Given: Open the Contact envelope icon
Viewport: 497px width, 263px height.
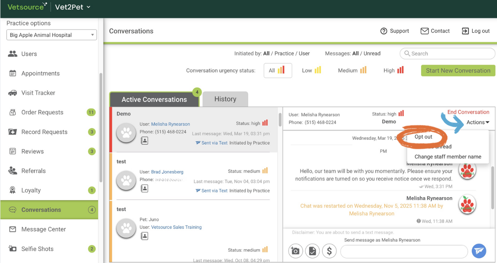Looking at the screenshot, I should click(425, 31).
